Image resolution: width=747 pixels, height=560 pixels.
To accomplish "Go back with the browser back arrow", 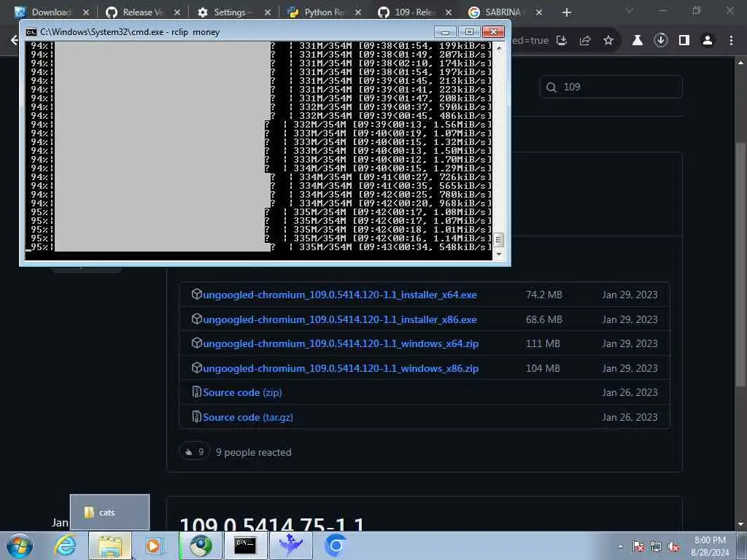I will [x=15, y=40].
